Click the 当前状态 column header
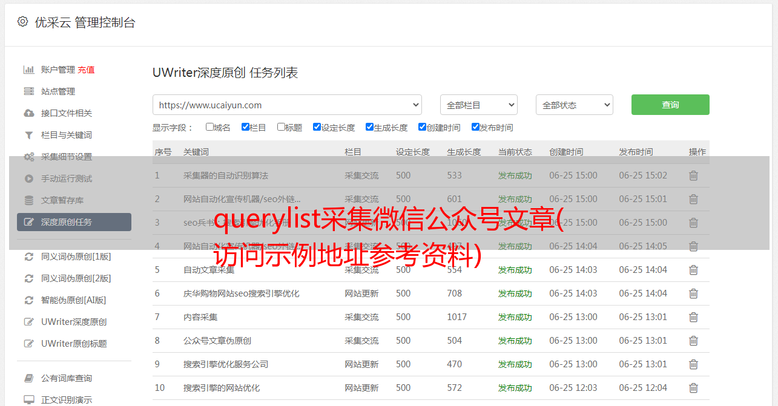Image resolution: width=778 pixels, height=406 pixels. tap(515, 152)
